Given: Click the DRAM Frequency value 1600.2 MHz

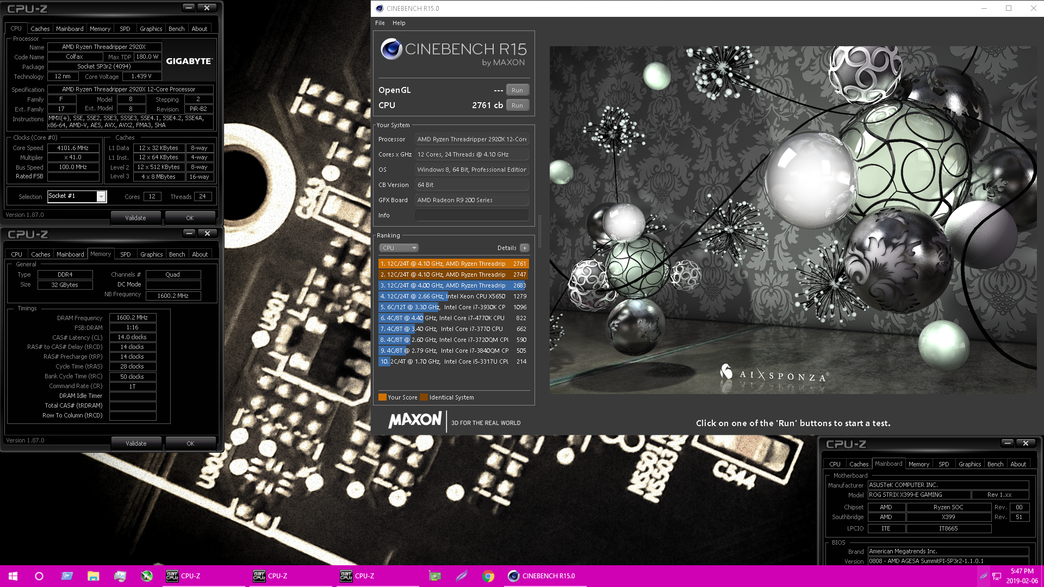Looking at the screenshot, I should 133,317.
